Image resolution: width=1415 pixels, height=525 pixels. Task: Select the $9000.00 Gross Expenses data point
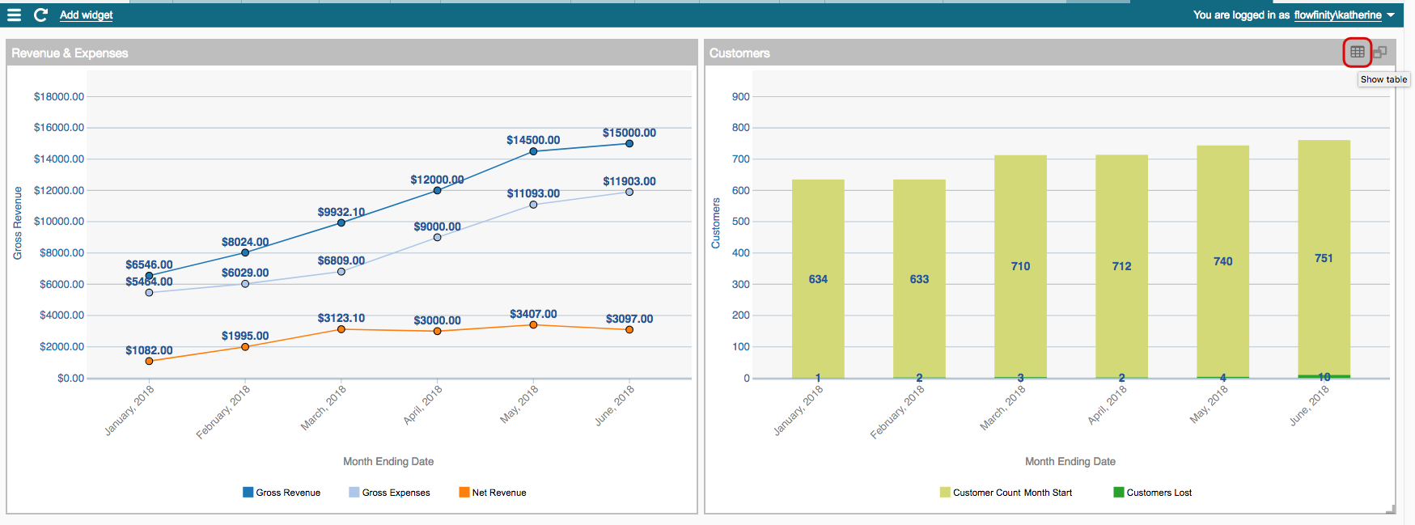pos(437,237)
